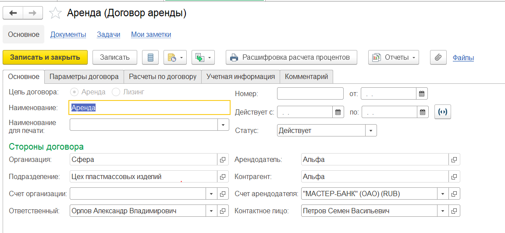Select the Лизинг radio button

(116, 92)
